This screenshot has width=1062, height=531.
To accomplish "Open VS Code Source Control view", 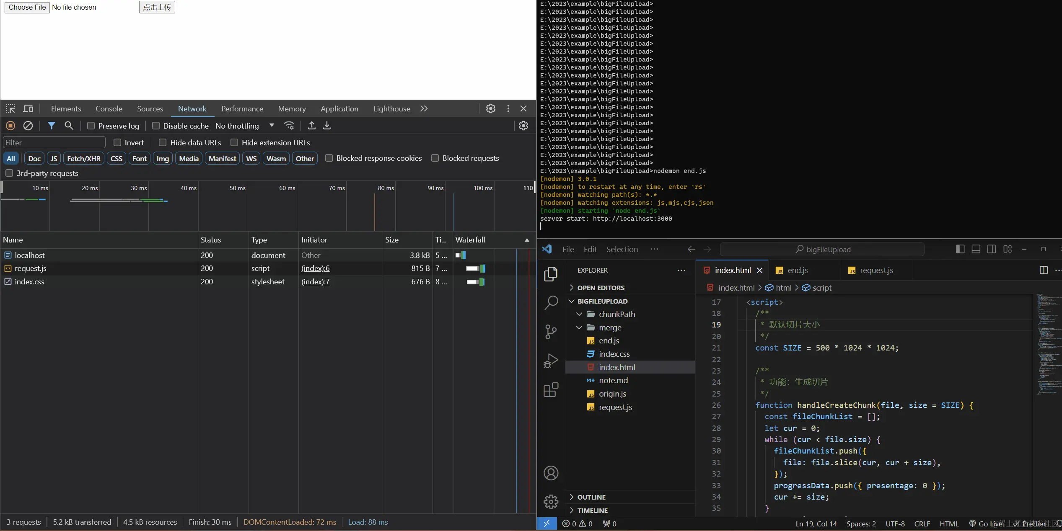I will click(551, 332).
